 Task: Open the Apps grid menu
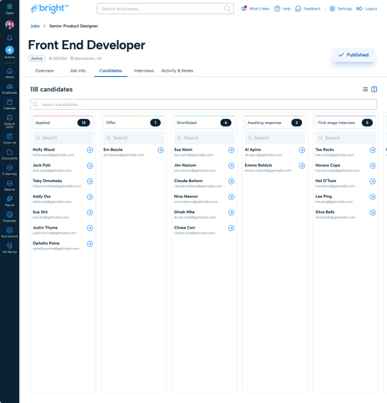click(x=10, y=8)
